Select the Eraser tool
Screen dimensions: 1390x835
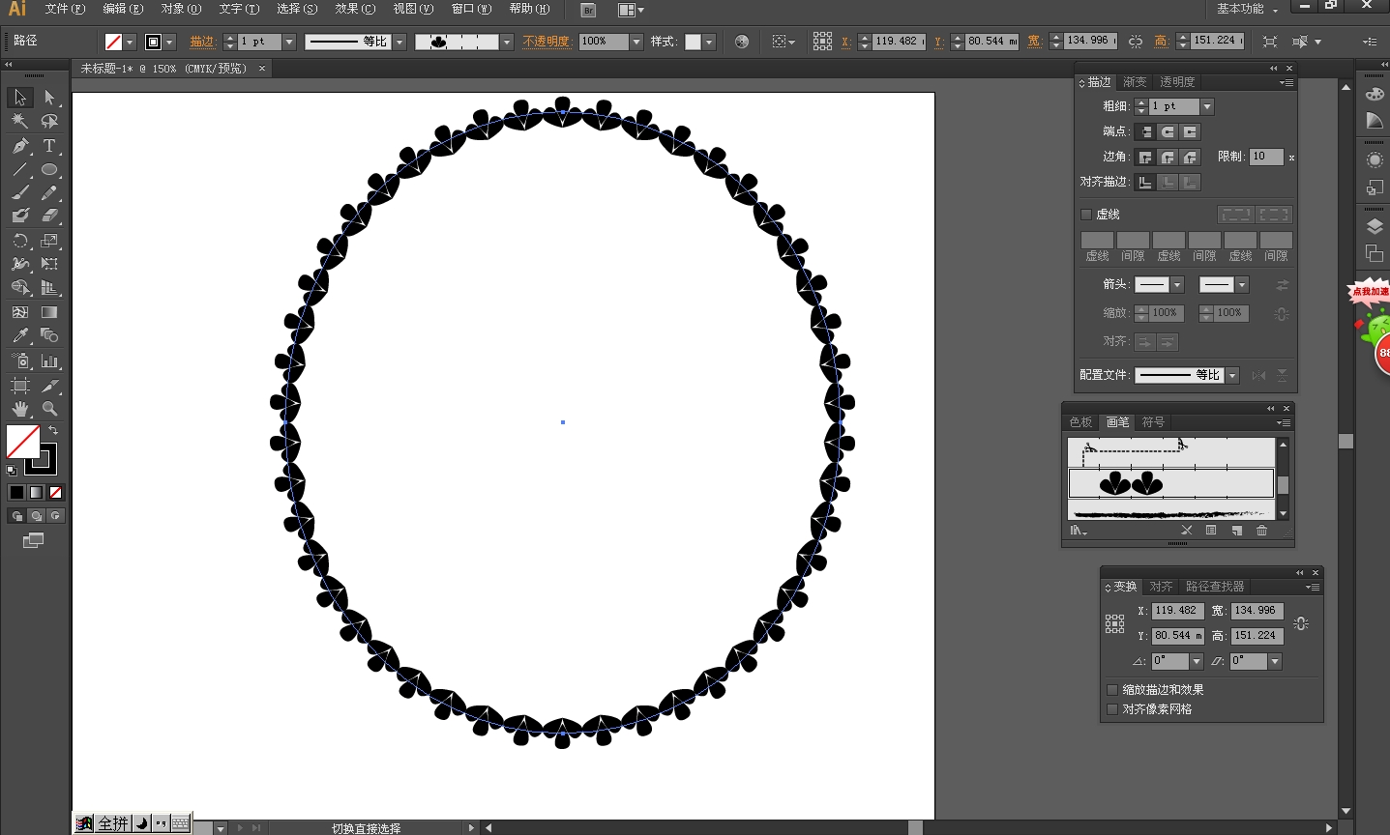(x=49, y=216)
